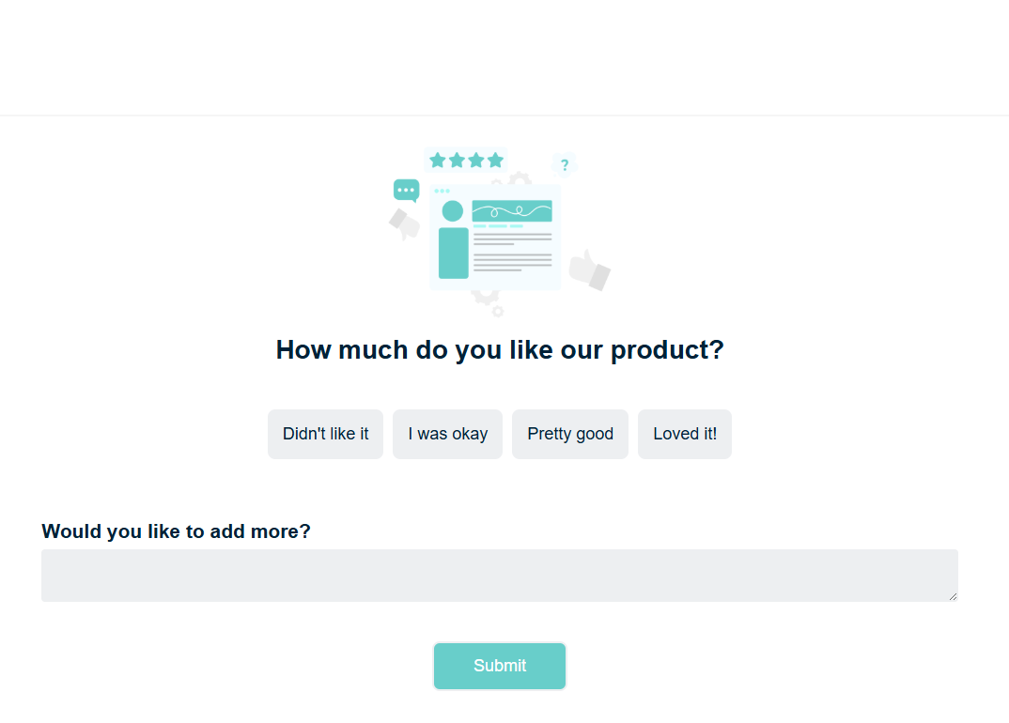Pick the "Pretty good" rating option

coord(570,434)
